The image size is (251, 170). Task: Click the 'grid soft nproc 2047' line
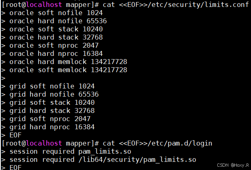click(50, 119)
